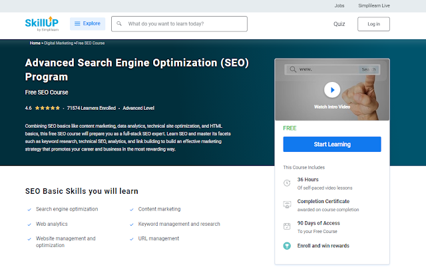Click the SEO Basic Skills you will learn heading
This screenshot has height=277, width=426.
(x=82, y=191)
